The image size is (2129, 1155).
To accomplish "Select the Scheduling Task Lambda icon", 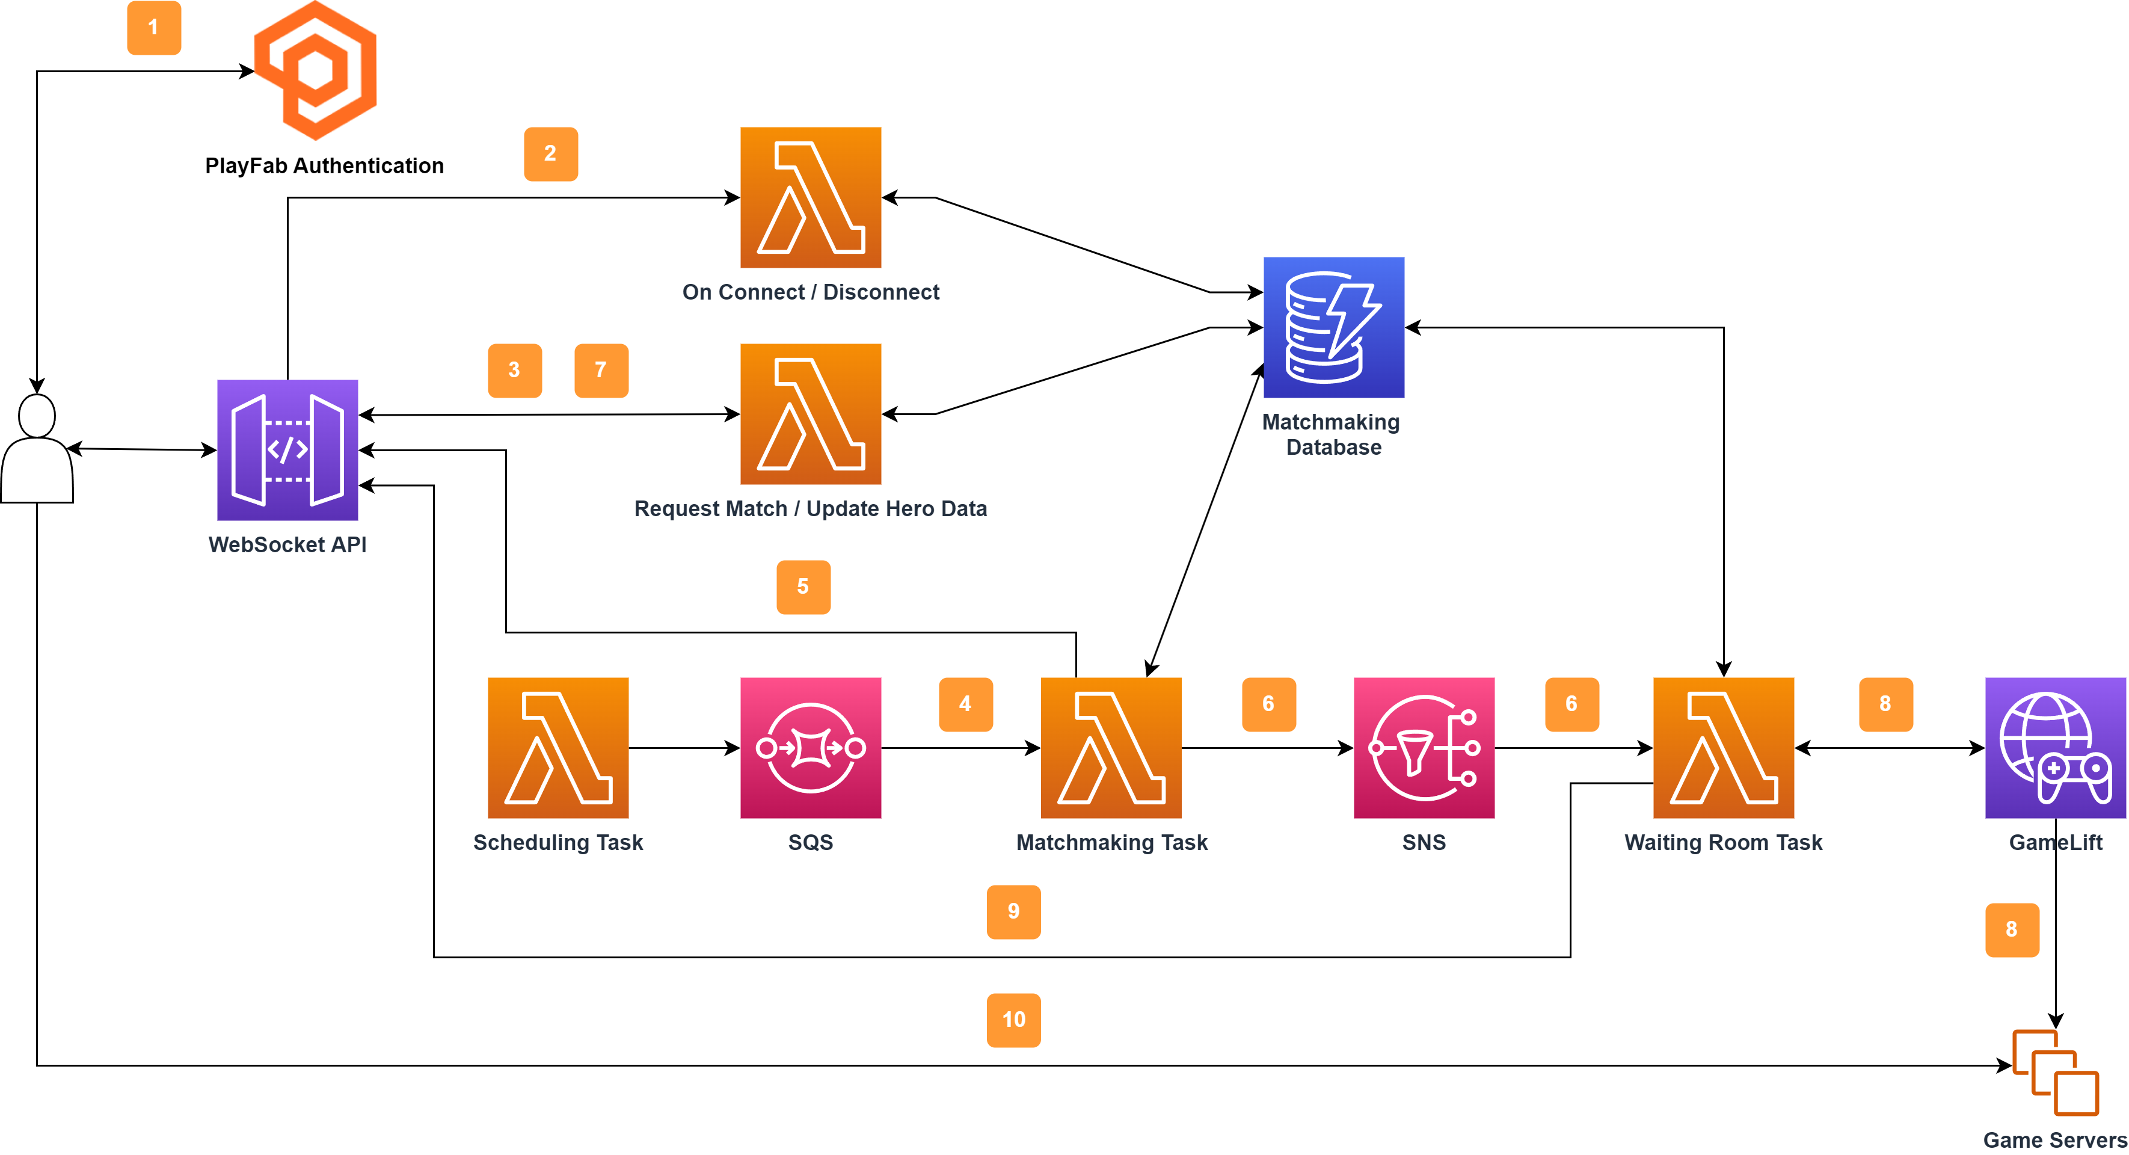I will pyautogui.click(x=558, y=748).
